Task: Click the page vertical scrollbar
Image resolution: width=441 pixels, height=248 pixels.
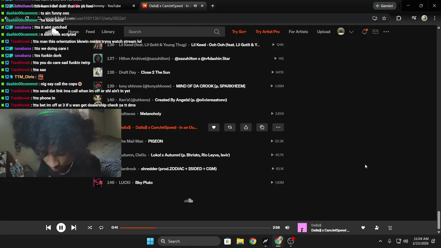Action: tap(439, 220)
